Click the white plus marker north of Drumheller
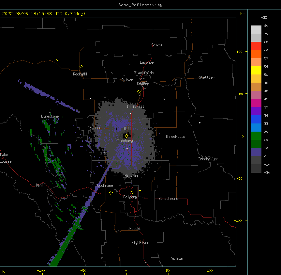Image resolution: width=281 pixels, height=275 pixels. point(200,122)
